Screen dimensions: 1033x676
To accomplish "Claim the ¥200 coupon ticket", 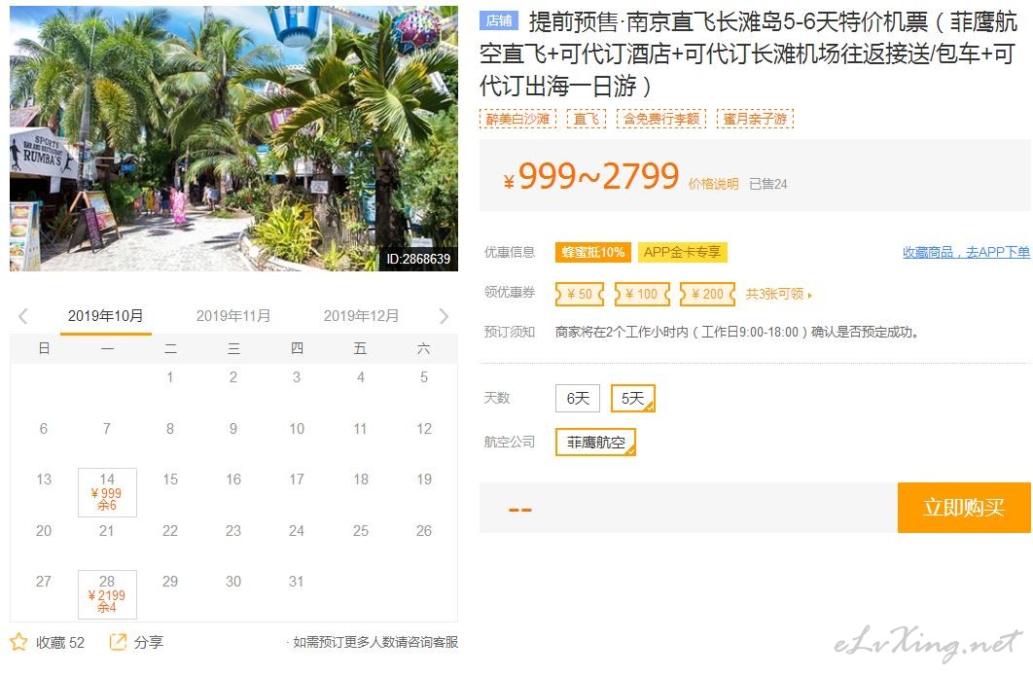I will point(707,294).
